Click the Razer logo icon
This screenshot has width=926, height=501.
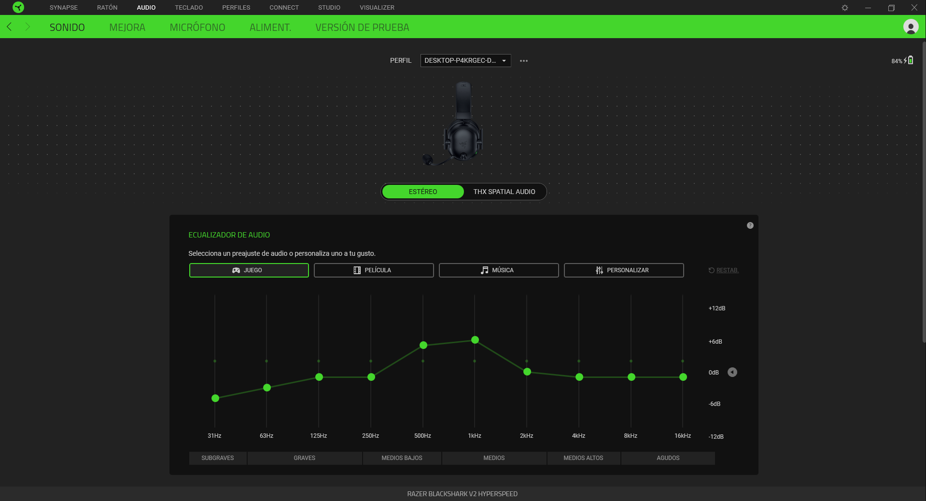click(x=18, y=7)
